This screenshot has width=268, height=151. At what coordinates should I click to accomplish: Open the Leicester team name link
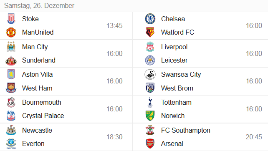(x=174, y=60)
